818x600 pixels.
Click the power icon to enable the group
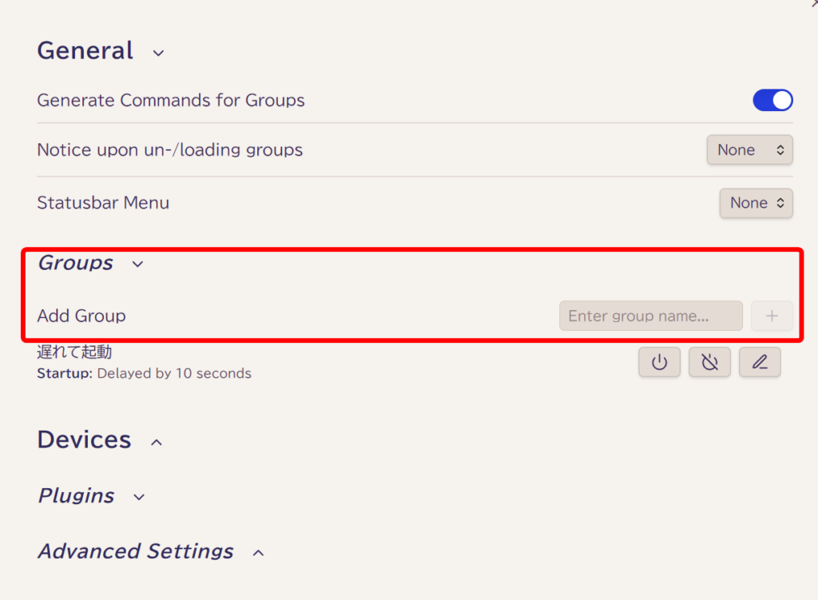point(659,362)
